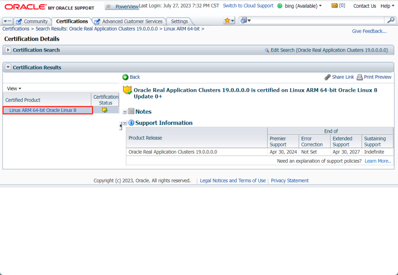Image resolution: width=398 pixels, height=275 pixels.
Task: Click the Indefinite sustaining support value
Action: [374, 152]
